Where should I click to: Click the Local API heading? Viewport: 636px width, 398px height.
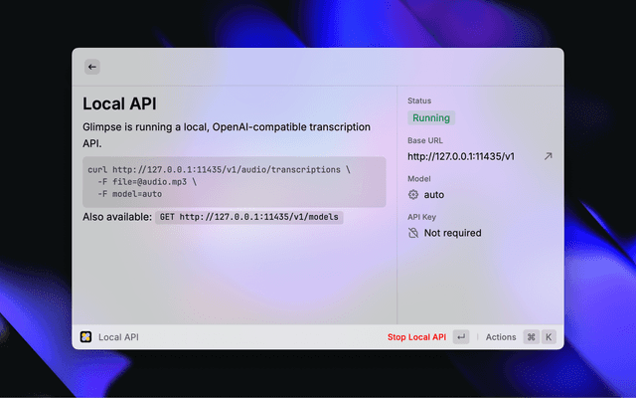[119, 103]
